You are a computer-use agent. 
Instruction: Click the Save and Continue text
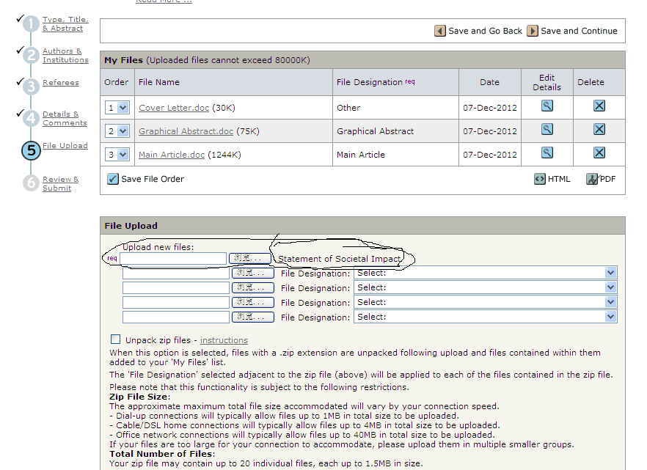point(579,31)
